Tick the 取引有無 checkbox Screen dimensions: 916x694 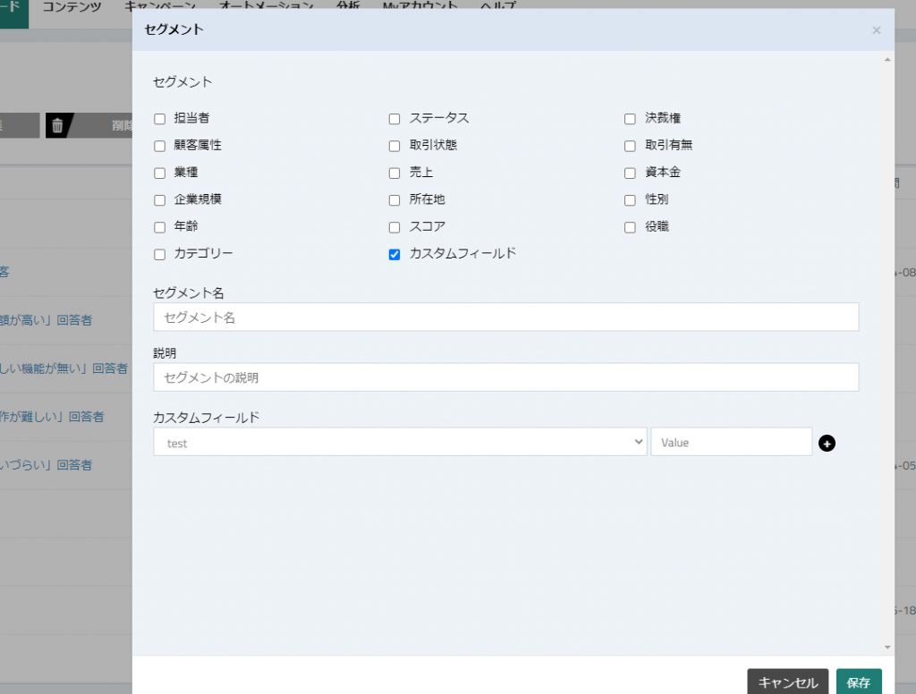[630, 146]
